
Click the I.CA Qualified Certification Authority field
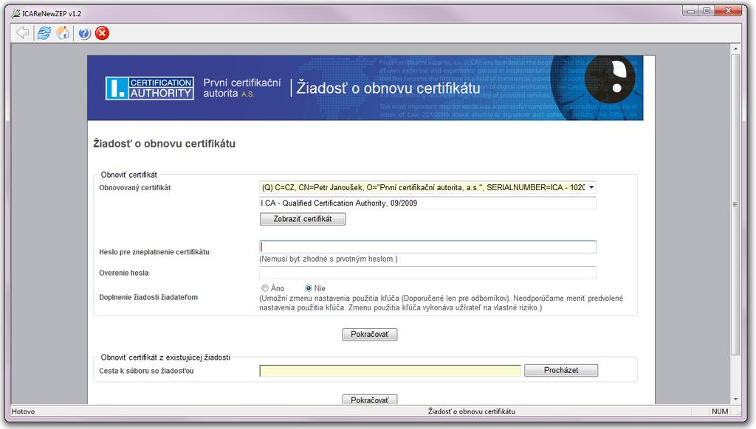coord(427,203)
